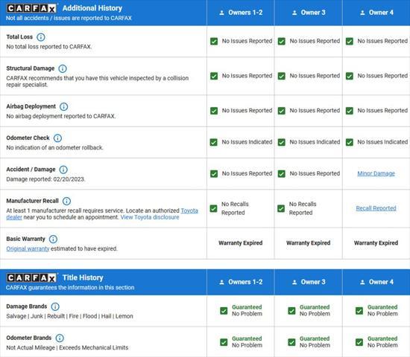Select Owner 4 column header in Title History
The image size is (410, 357).
coord(376,282)
